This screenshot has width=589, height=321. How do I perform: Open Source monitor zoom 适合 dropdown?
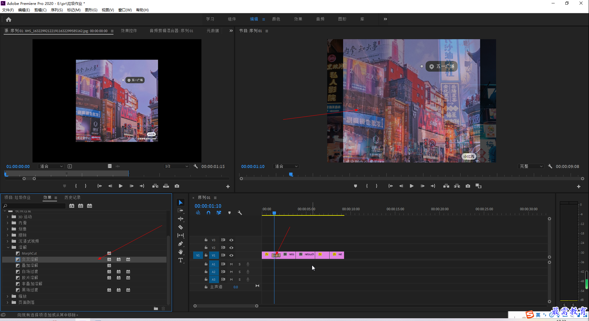(51, 166)
